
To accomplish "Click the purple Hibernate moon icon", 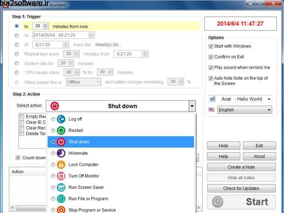I will [x=61, y=153].
